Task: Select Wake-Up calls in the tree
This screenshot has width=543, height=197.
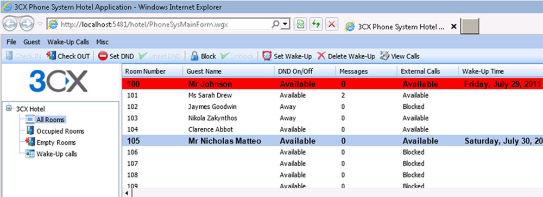Action: [x=56, y=154]
